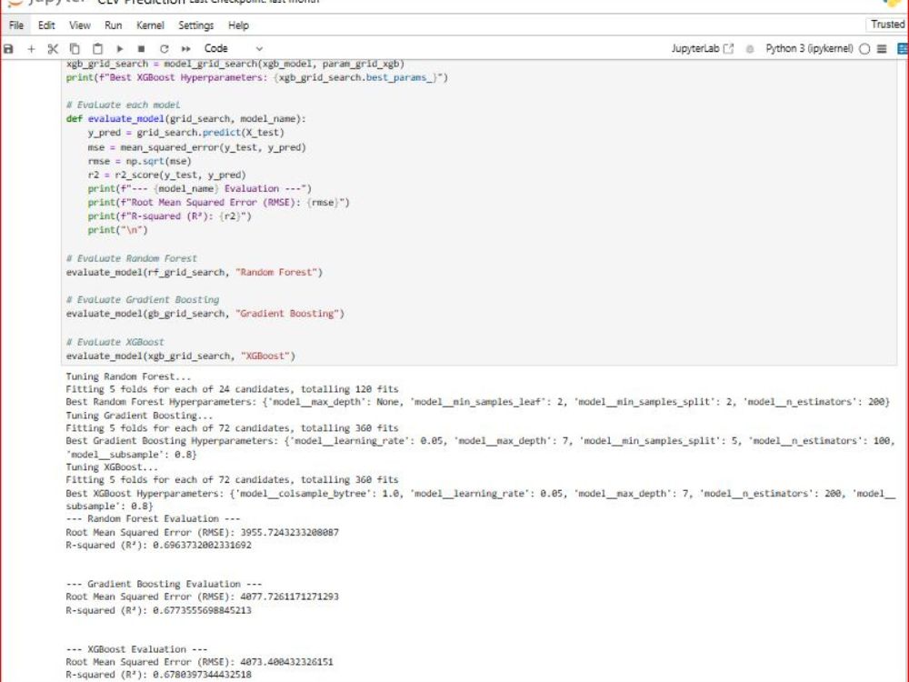Click the RMSE value 4077.7261171271293
909x682 pixels.
point(289,597)
